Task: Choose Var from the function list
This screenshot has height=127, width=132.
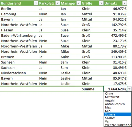Action: 118,121
